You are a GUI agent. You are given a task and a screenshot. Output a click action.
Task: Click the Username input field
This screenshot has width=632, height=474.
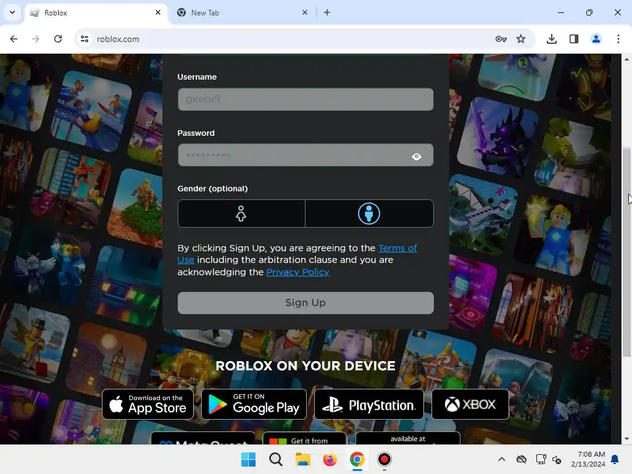click(306, 99)
